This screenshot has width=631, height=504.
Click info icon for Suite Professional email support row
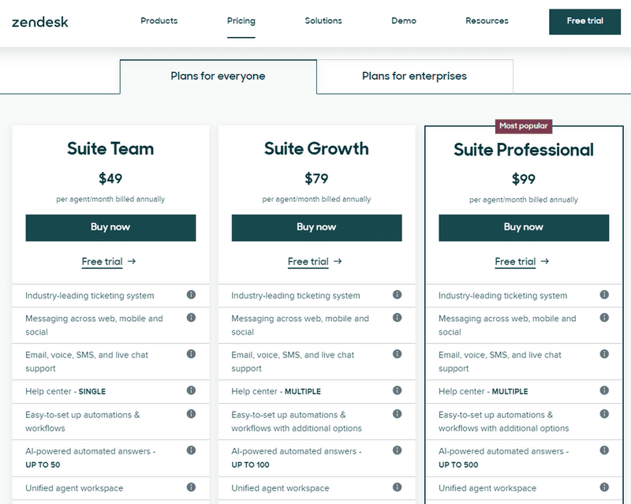[x=603, y=355]
